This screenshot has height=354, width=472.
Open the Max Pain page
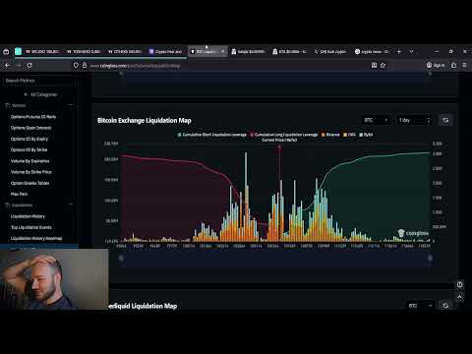coord(19,194)
